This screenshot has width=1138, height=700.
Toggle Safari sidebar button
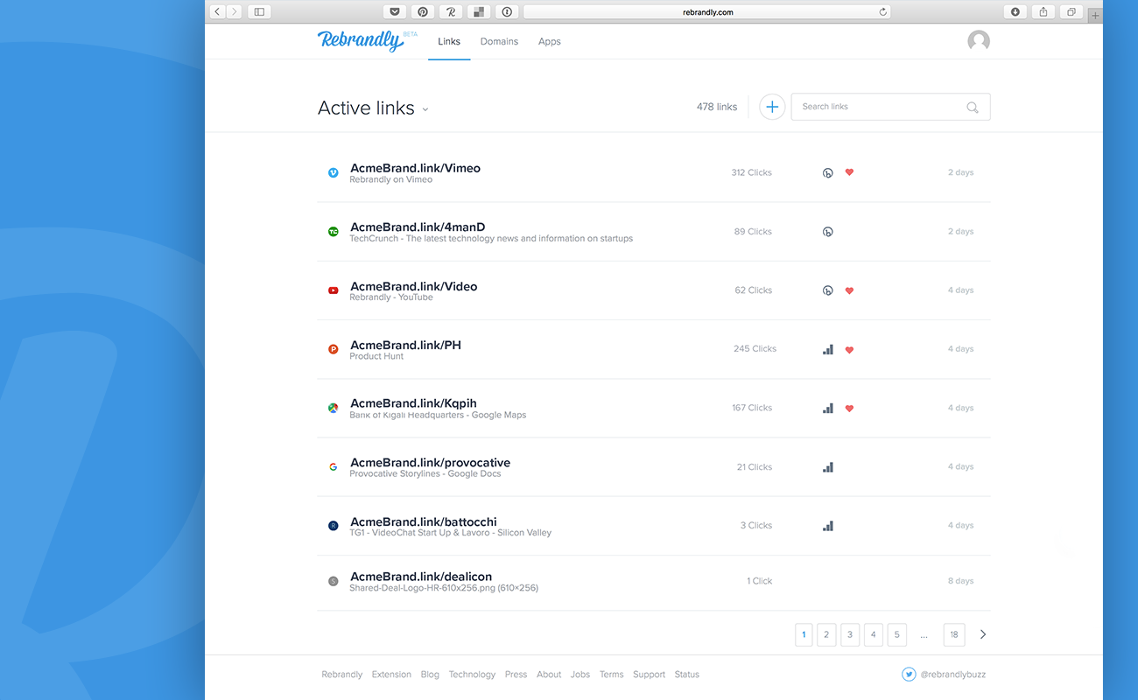coord(259,12)
